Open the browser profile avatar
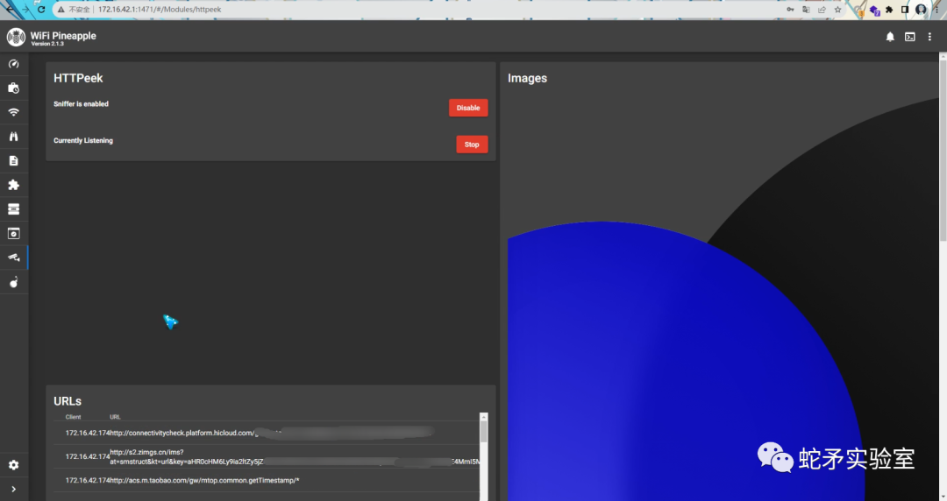 921,10
